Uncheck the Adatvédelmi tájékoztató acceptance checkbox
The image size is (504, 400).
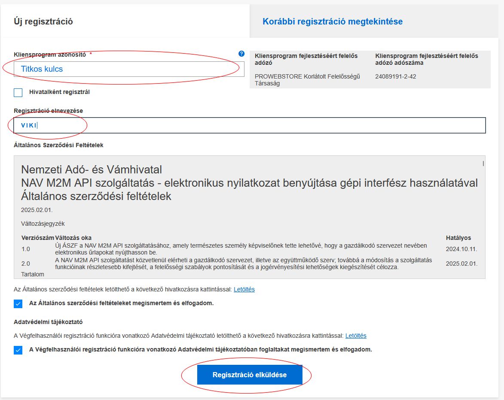tap(18, 350)
